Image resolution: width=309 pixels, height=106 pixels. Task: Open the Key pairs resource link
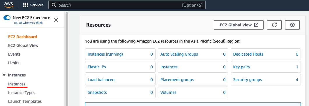241,67
